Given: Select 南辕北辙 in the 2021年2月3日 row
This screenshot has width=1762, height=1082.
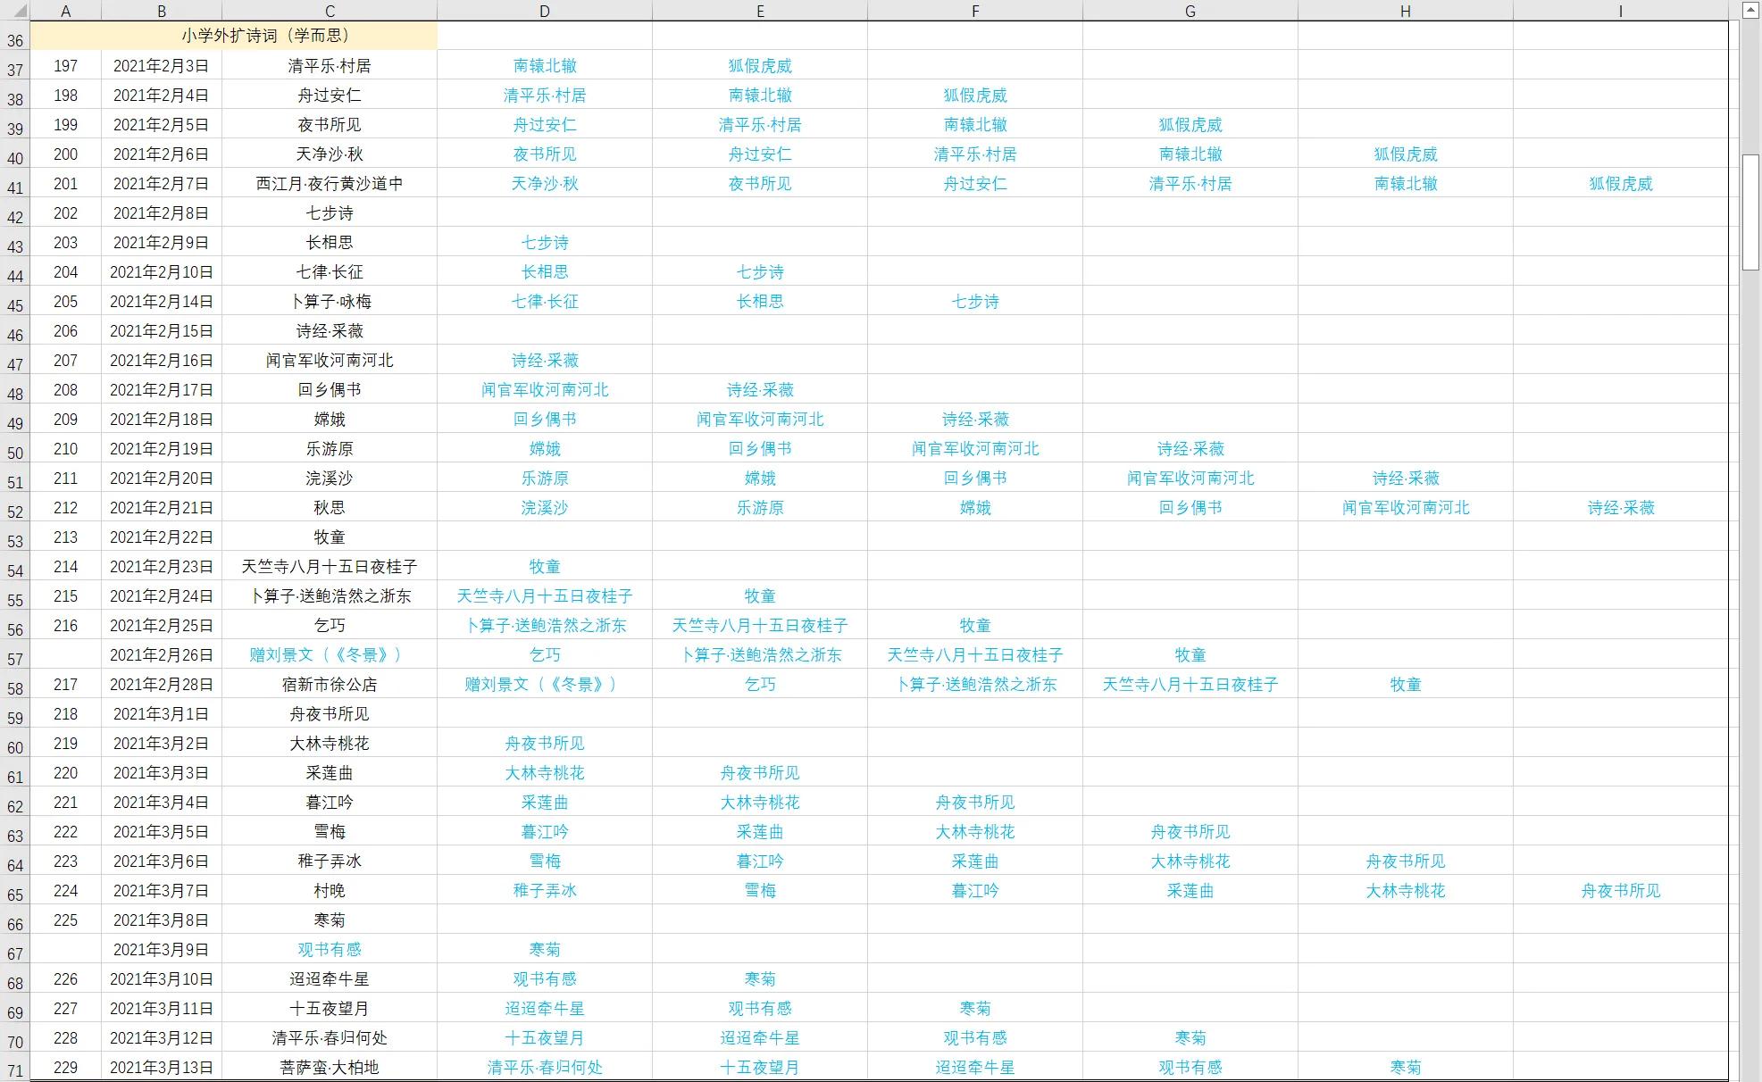Looking at the screenshot, I should tap(545, 65).
